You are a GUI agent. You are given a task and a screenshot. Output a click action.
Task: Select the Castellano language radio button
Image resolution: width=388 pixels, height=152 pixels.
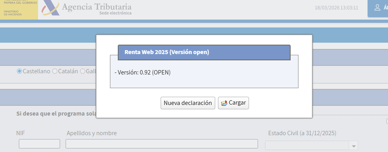pos(19,71)
